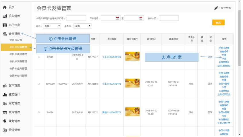Click the 接车管理 car icon
Image resolution: width=243 pixels, height=137 pixels.
5,16
